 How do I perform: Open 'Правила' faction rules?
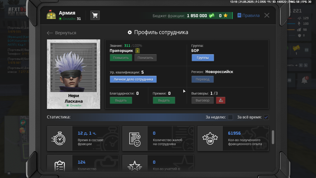[x=248, y=16]
